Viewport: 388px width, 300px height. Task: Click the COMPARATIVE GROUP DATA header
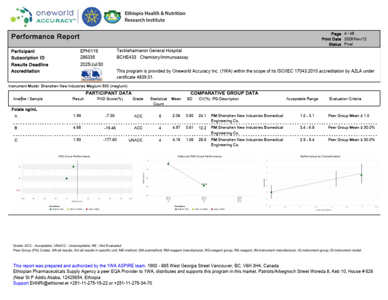tap(224, 93)
